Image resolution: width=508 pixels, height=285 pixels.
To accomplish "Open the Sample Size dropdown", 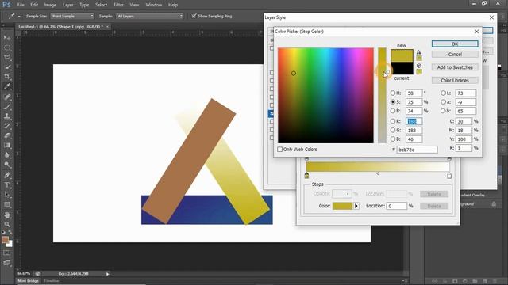I will (x=72, y=16).
